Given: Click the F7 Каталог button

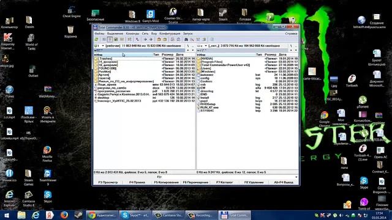Looking at the screenshot, I should [225, 182].
